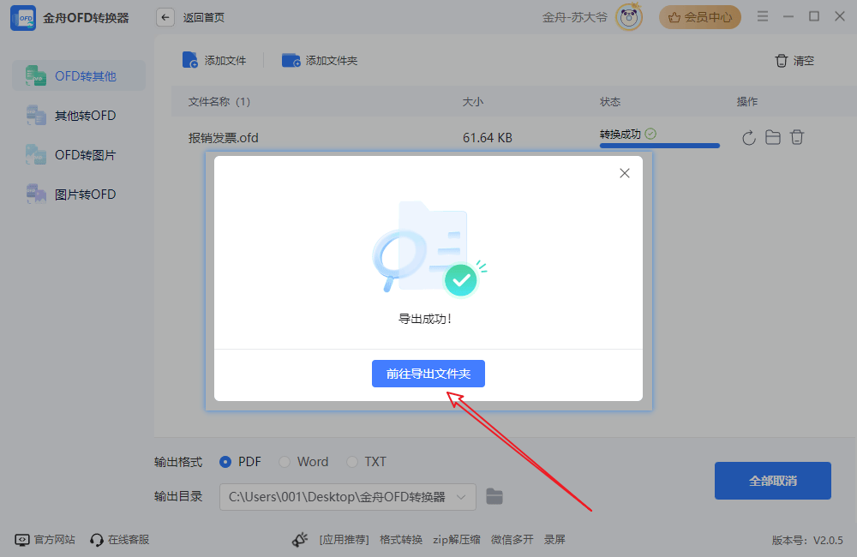Retry conversion of 报销发票.ofd
857x557 pixels.
pyautogui.click(x=746, y=137)
